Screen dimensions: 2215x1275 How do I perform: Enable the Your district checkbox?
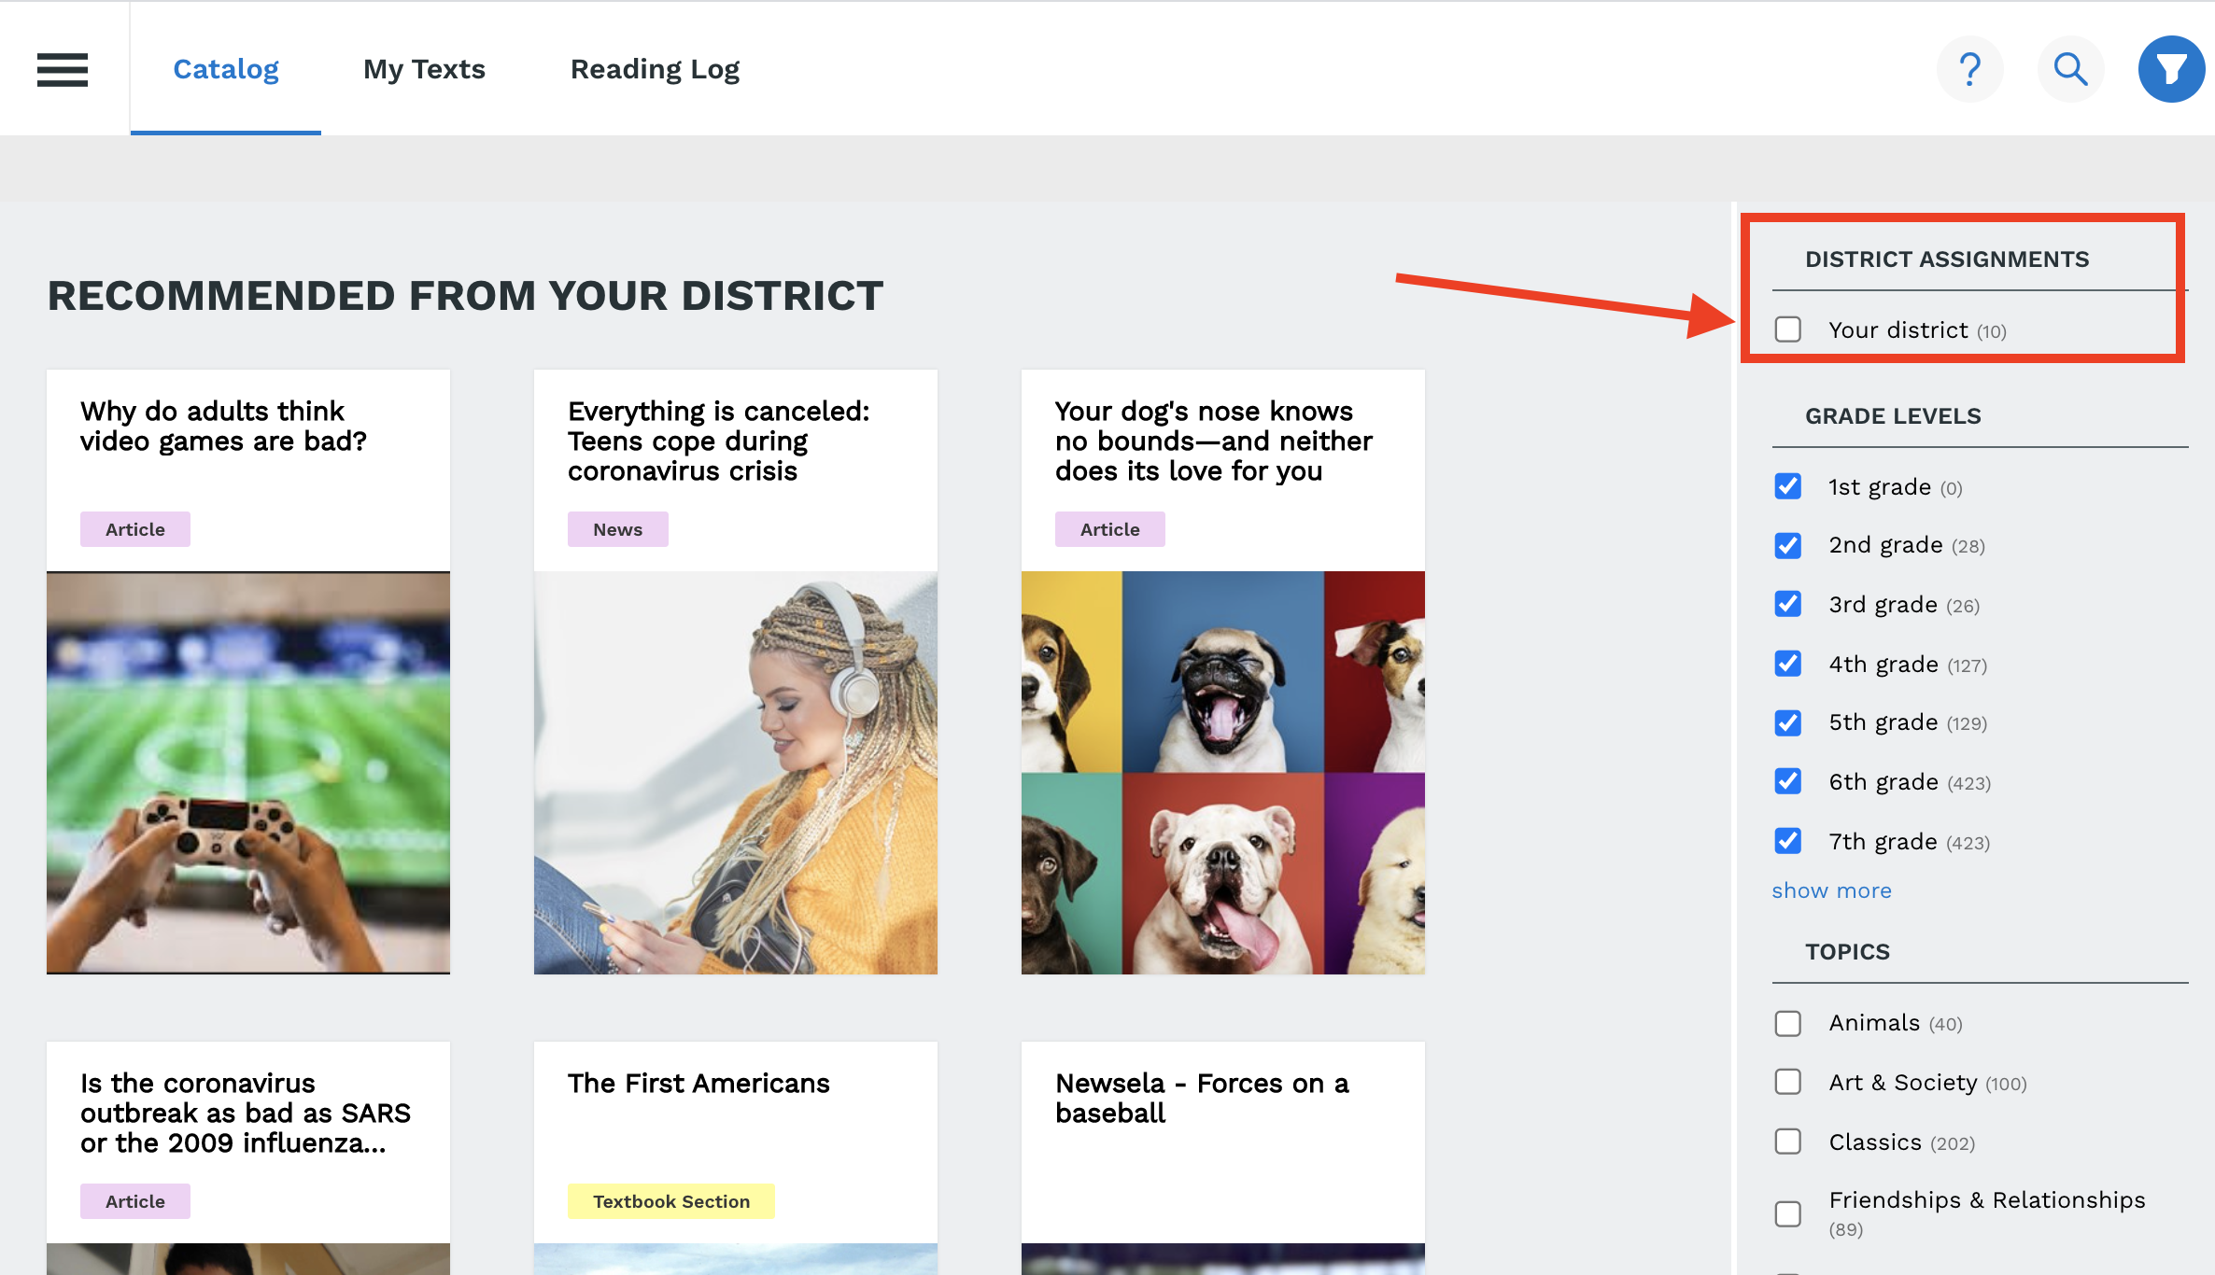[1788, 329]
